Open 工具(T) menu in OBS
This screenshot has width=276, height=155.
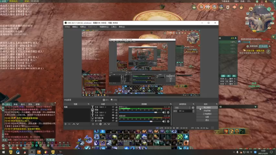point(114,27)
